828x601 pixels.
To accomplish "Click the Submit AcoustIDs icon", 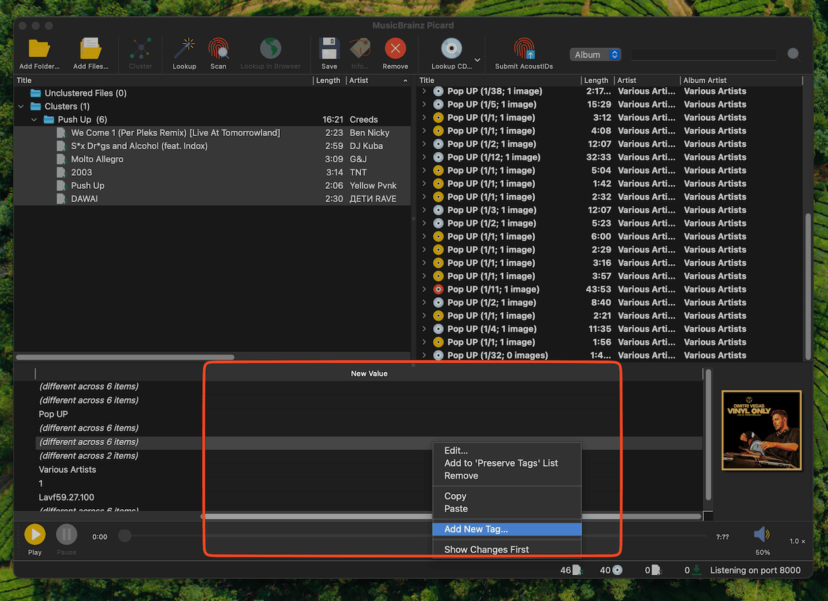I will [x=524, y=50].
